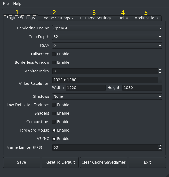The image size is (169, 177).
Task: Enable the Fullscreen checkbox
Action: (x=54, y=54)
